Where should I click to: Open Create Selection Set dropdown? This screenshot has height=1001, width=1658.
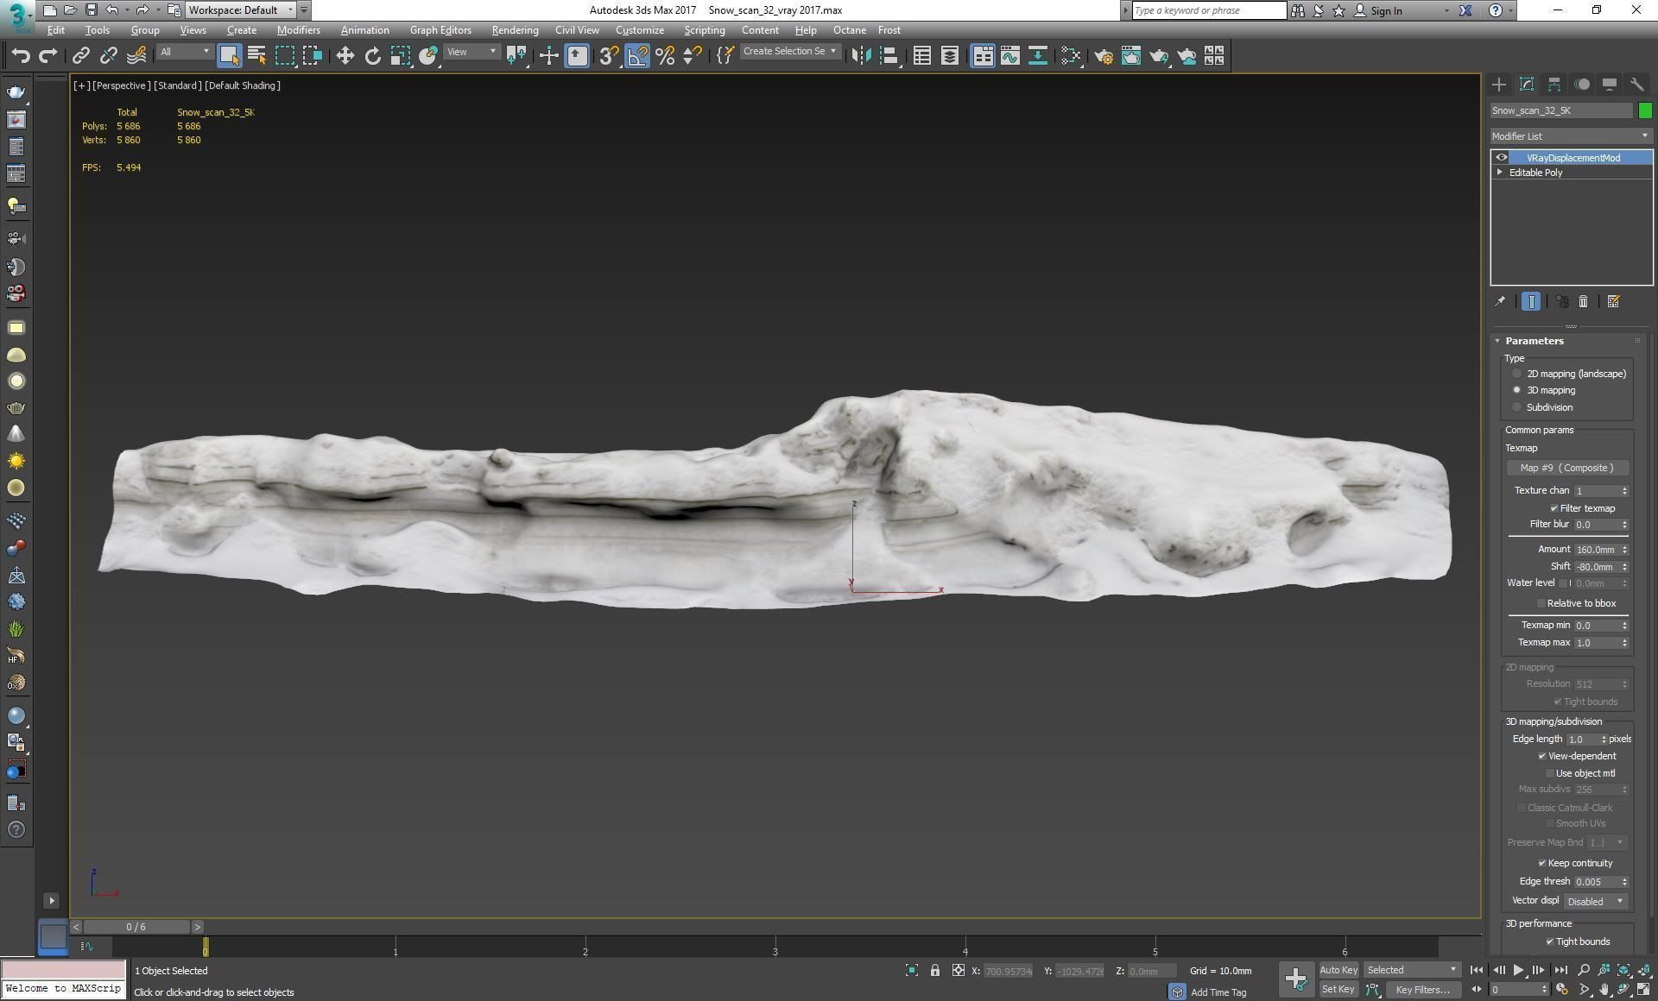789,52
